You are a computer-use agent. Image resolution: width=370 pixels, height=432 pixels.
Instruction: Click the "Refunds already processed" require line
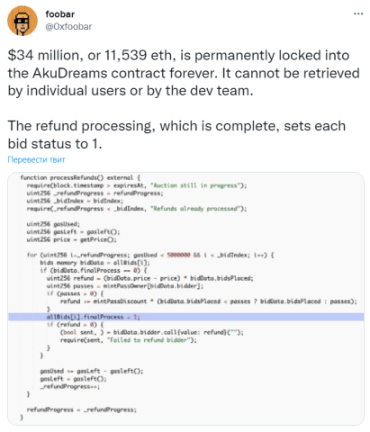pyautogui.click(x=137, y=209)
